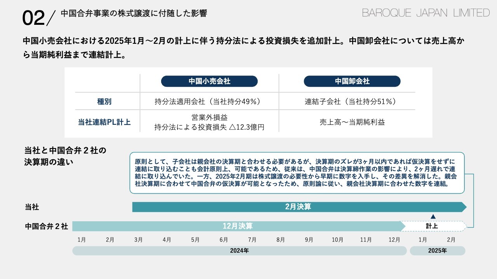Select the 当社と中国合弁２社の決算期の違い heading
This screenshot has height=279, width=497.
(x=65, y=156)
